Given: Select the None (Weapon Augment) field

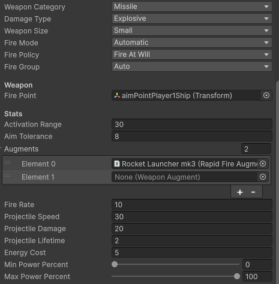Looking at the screenshot, I should [x=185, y=177].
